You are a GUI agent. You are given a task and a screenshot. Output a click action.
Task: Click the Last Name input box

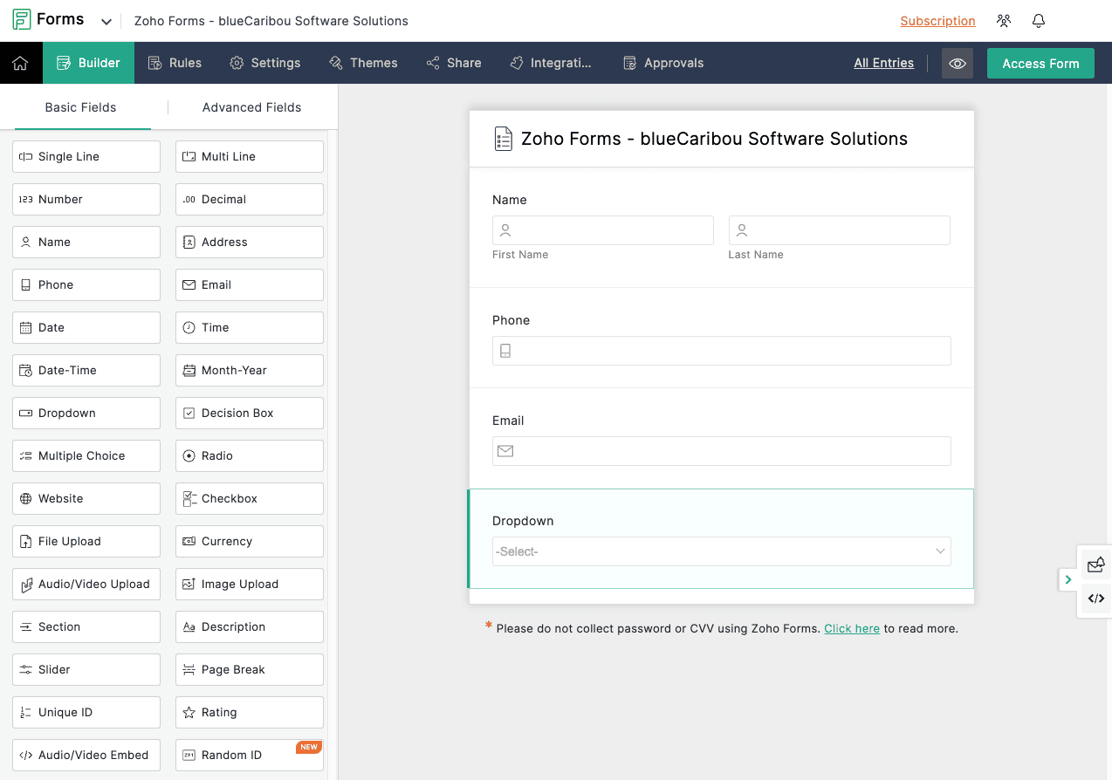[x=840, y=230]
